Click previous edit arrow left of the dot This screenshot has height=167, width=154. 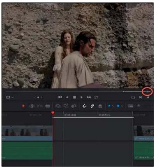(x=35, y=97)
